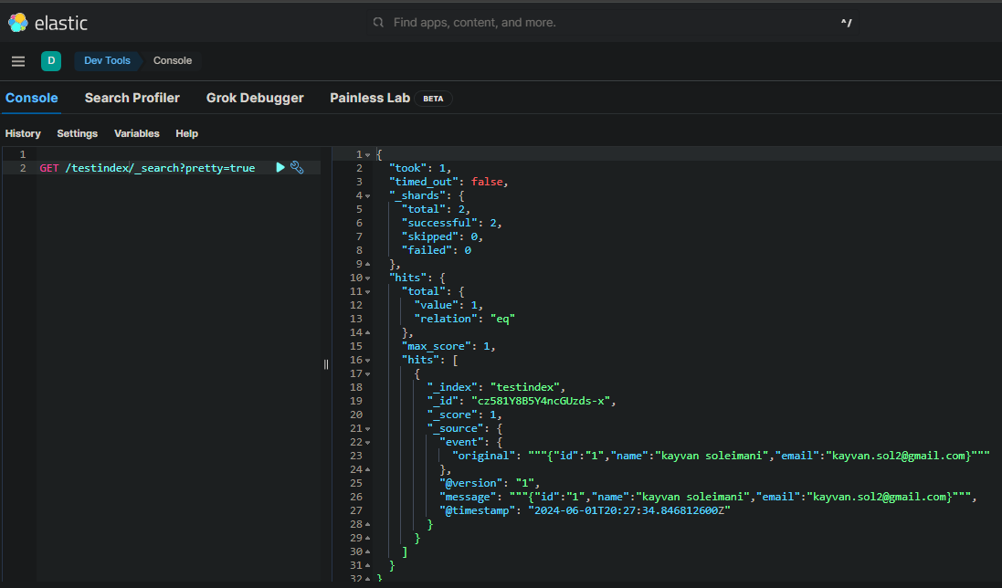1002x588 pixels.
Task: Click the "value": 1 line
Action: coord(448,305)
